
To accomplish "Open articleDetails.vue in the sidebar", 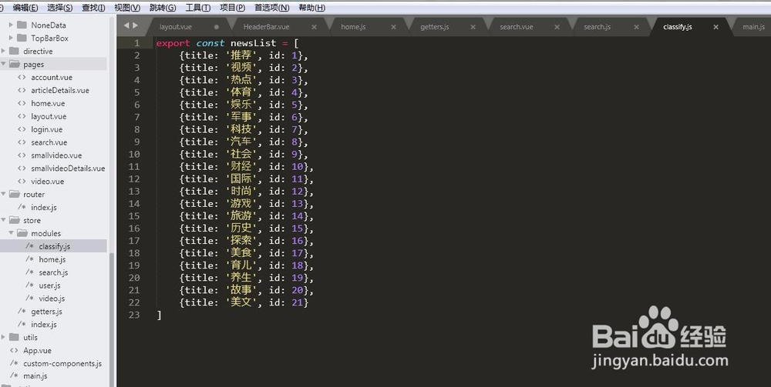I will click(60, 90).
